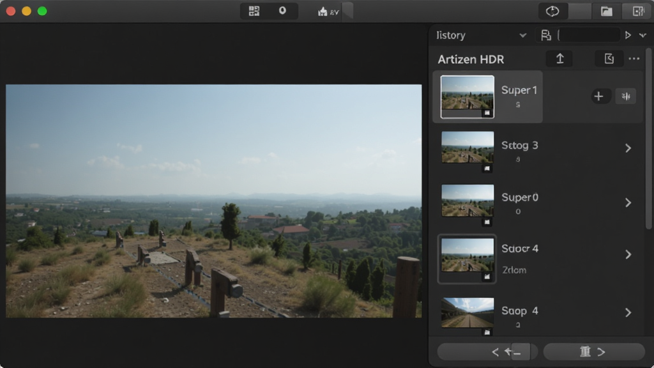This screenshot has height=368, width=654.
Task: Open the three-dot more options menu
Action: point(634,59)
